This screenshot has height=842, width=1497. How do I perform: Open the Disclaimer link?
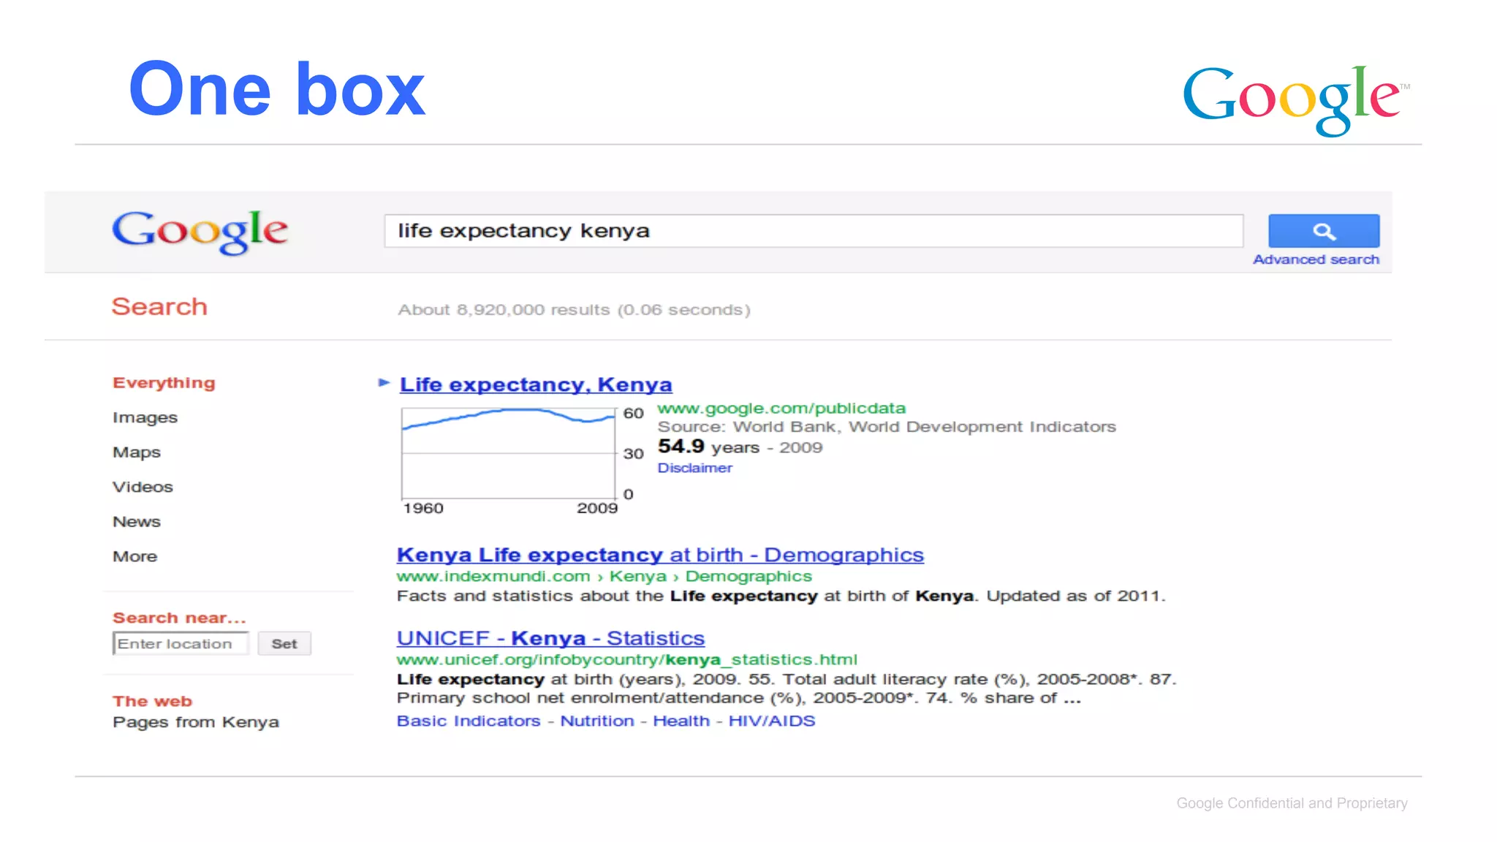694,468
